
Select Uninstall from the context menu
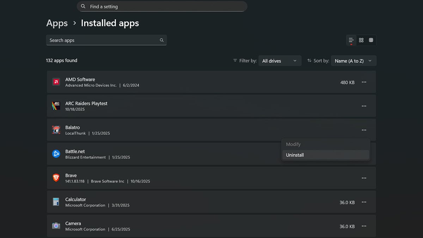pyautogui.click(x=325, y=155)
